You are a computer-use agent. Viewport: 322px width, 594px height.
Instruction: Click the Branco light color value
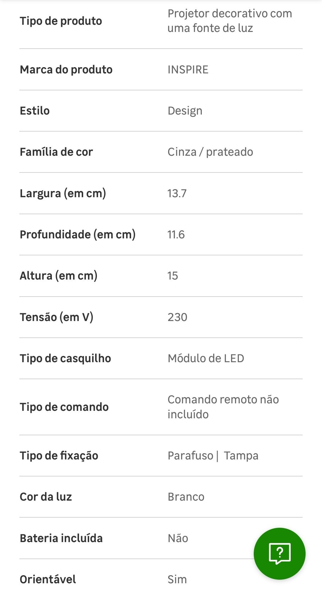(186, 497)
